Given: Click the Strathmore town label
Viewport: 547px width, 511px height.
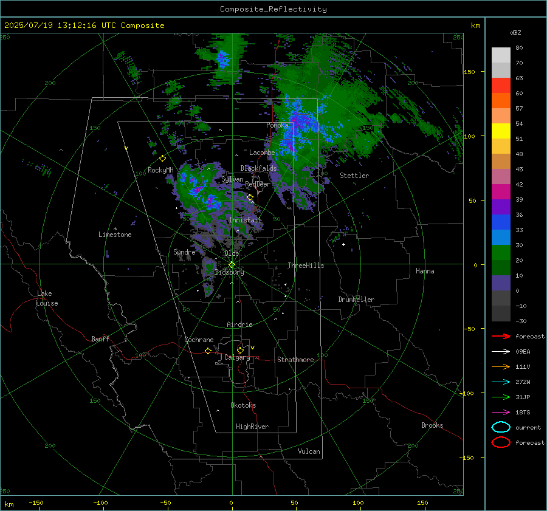Looking at the screenshot, I should click(x=295, y=360).
